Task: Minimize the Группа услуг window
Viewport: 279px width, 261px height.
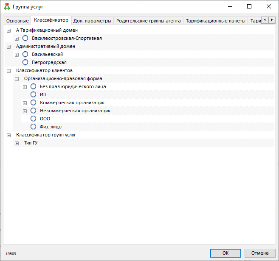Action: [230, 7]
